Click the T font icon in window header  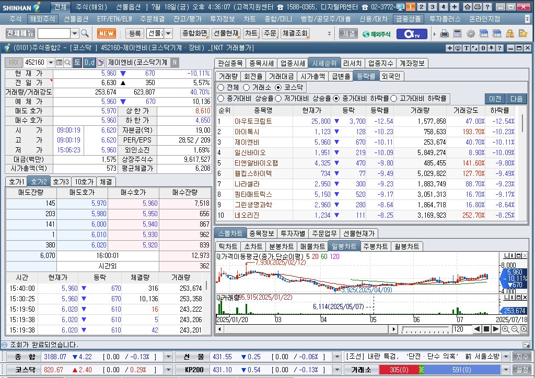coord(467,48)
